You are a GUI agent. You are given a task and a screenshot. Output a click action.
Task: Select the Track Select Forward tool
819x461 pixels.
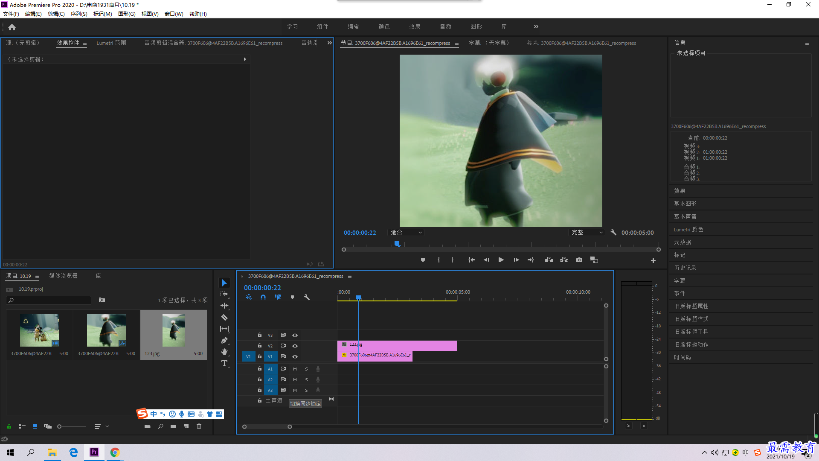pyautogui.click(x=224, y=294)
